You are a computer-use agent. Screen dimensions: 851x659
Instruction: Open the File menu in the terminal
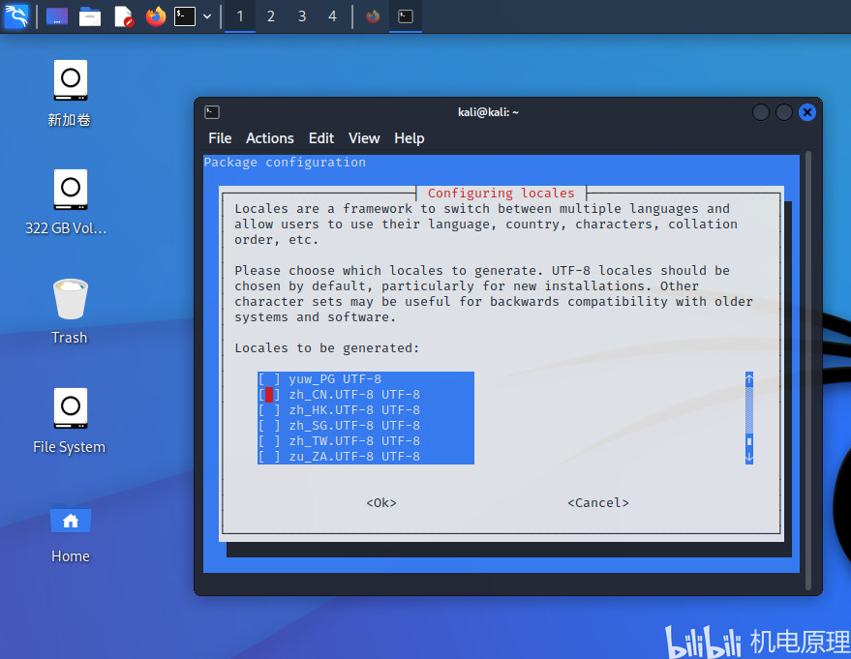(220, 138)
